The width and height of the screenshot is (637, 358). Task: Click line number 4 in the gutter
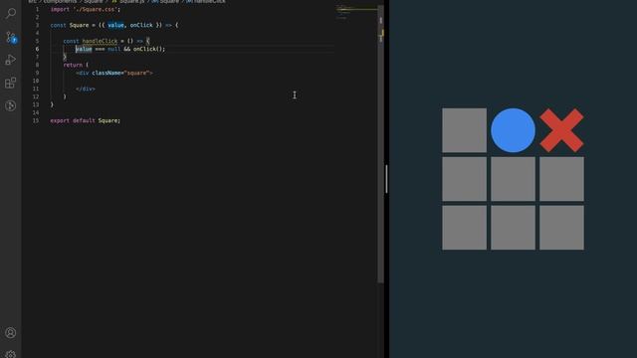(x=37, y=33)
